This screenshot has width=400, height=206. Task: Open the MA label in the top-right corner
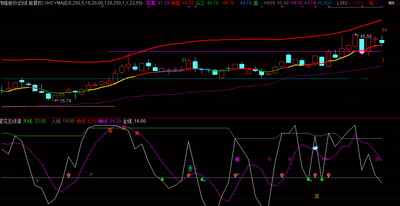[x=391, y=3]
